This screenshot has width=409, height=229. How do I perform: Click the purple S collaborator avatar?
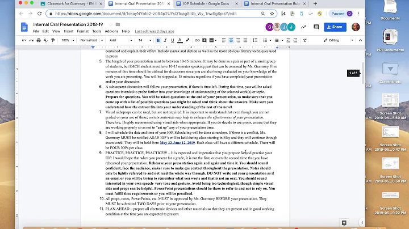tap(269, 27)
